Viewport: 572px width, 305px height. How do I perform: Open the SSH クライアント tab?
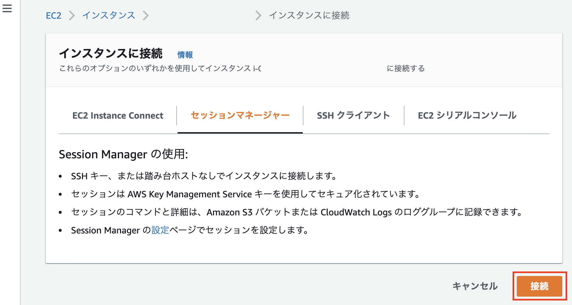(x=353, y=115)
